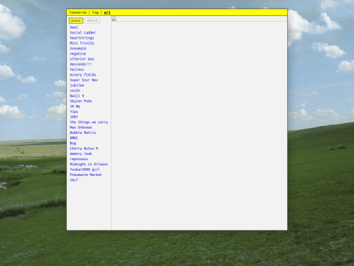Open the Cherry Butsu piece
This screenshot has height=266, width=354.
84,148
